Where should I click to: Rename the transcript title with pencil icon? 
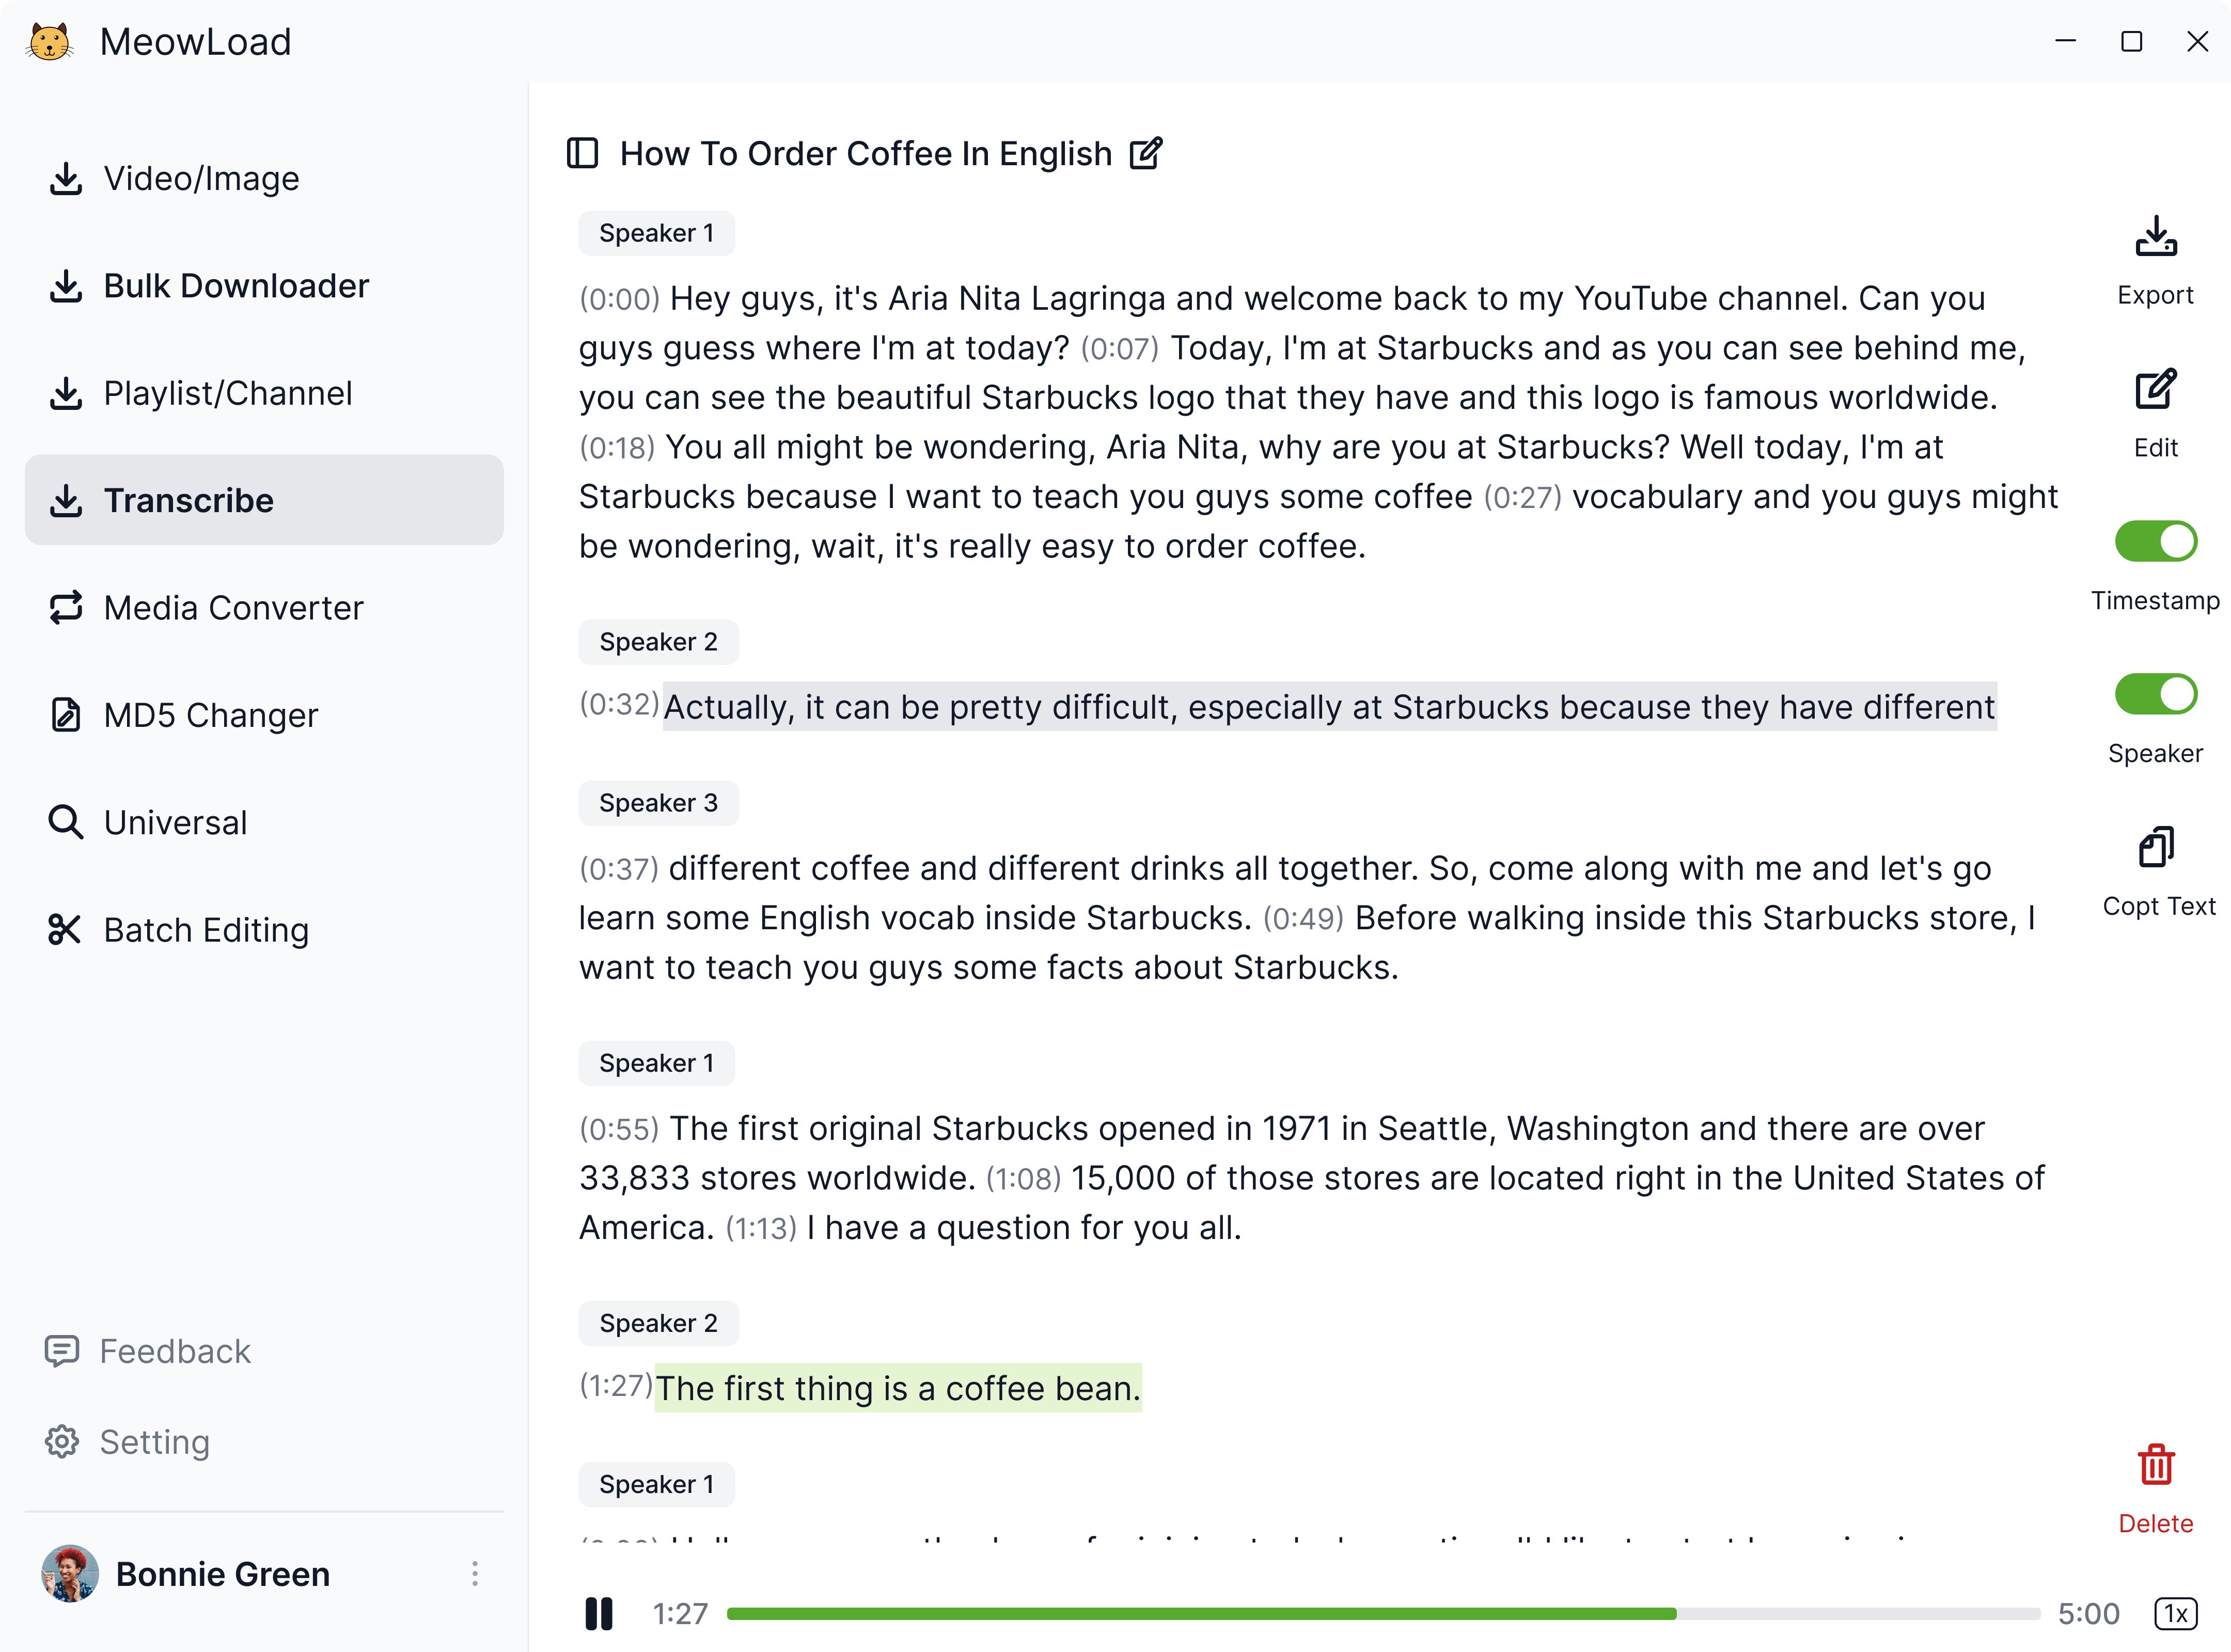[x=1145, y=154]
